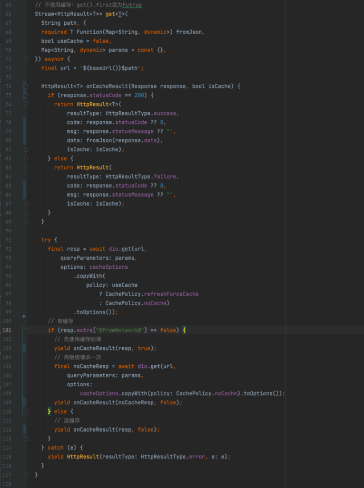This screenshot has height=488, width=364.
Task: Click "CachePolicy.noCache" on line 98
Action: (136, 303)
